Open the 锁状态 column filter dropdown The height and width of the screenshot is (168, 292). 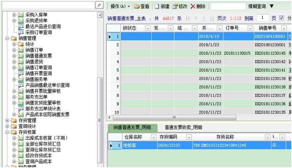coord(148,28)
